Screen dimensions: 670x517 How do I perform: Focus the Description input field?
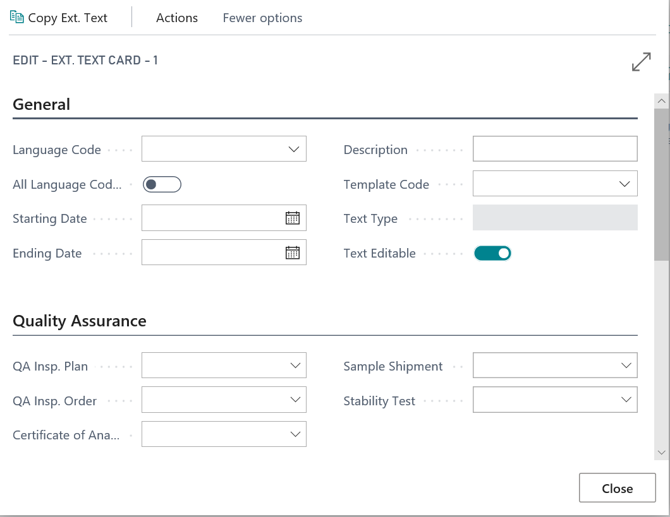coord(555,149)
